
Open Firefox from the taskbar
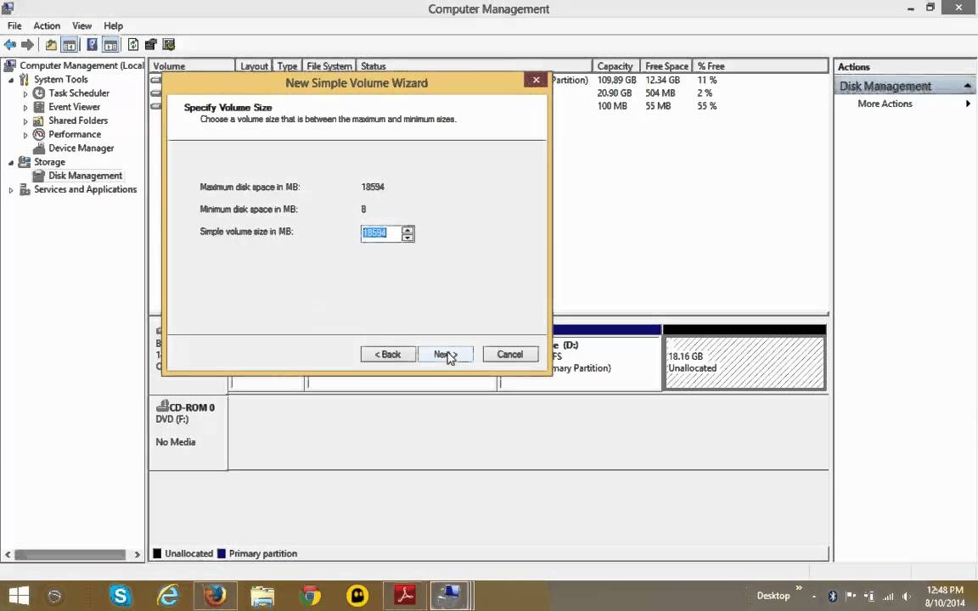coord(215,597)
